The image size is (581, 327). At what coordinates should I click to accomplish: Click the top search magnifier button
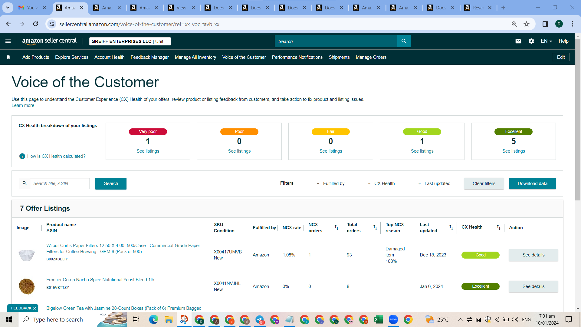coord(404,41)
